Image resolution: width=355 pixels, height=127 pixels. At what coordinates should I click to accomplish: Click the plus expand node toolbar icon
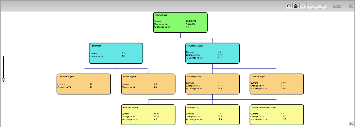317,6
